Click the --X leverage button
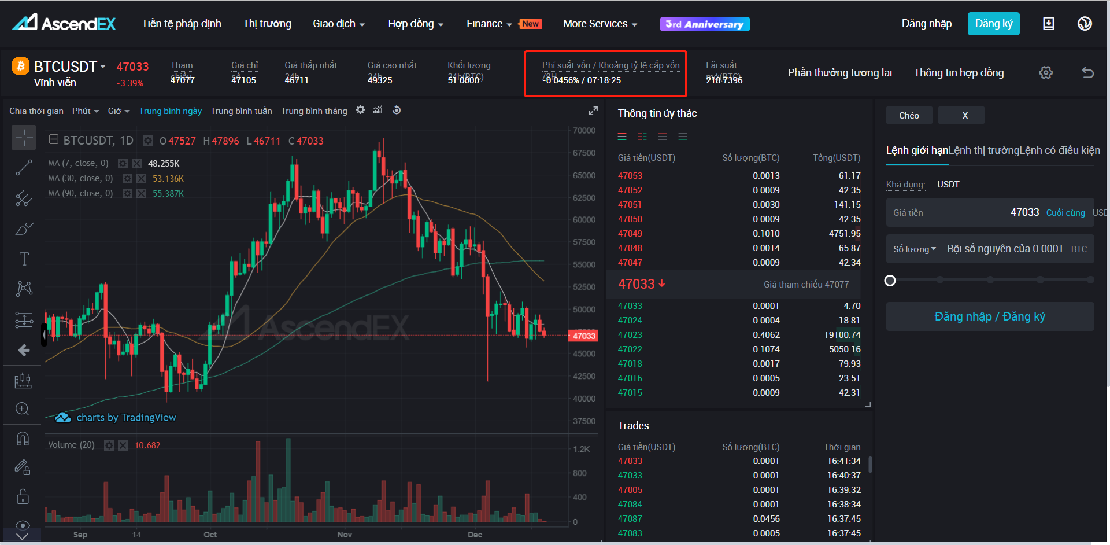The image size is (1110, 545). 961,115
